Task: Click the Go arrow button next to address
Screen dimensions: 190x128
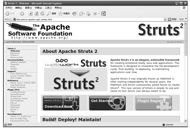Action: click(170, 19)
